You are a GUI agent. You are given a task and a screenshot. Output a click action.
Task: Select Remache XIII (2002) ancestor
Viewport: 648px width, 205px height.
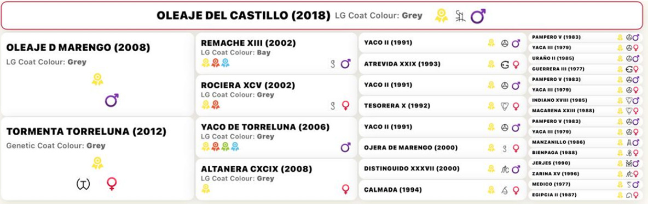click(248, 43)
